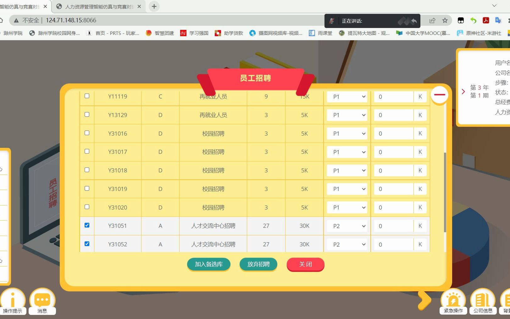Image resolution: width=510 pixels, height=319 pixels.
Task: Open the 滁州学院校园网 bookmark
Action: pos(54,33)
